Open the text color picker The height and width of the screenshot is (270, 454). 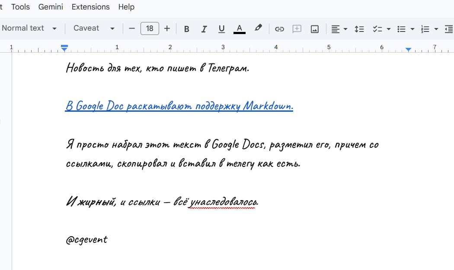coord(239,29)
